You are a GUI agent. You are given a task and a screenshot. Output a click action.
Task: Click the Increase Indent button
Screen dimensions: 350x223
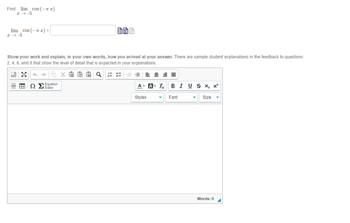[x=138, y=74]
